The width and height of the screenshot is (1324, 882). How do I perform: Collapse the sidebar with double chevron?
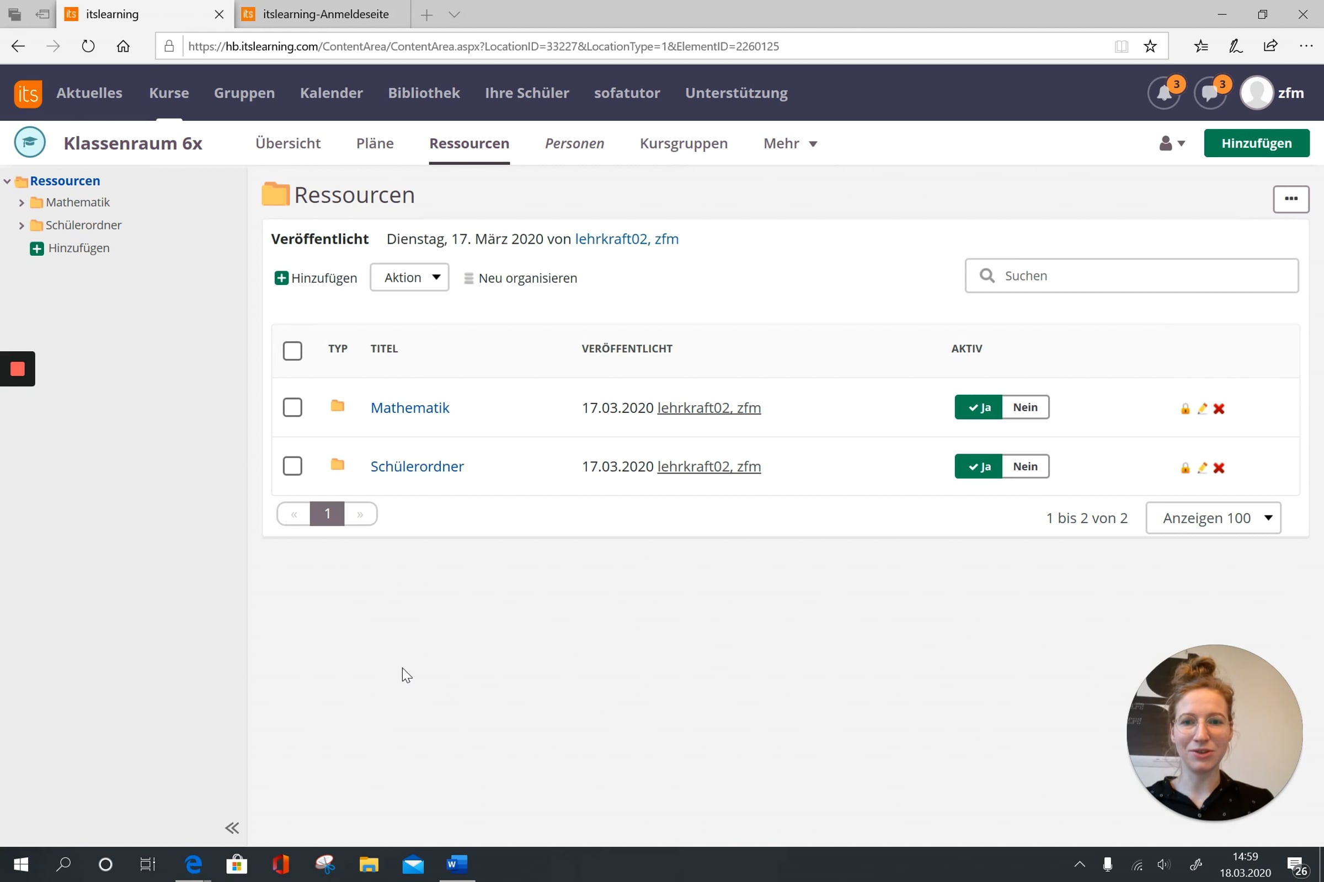click(232, 828)
